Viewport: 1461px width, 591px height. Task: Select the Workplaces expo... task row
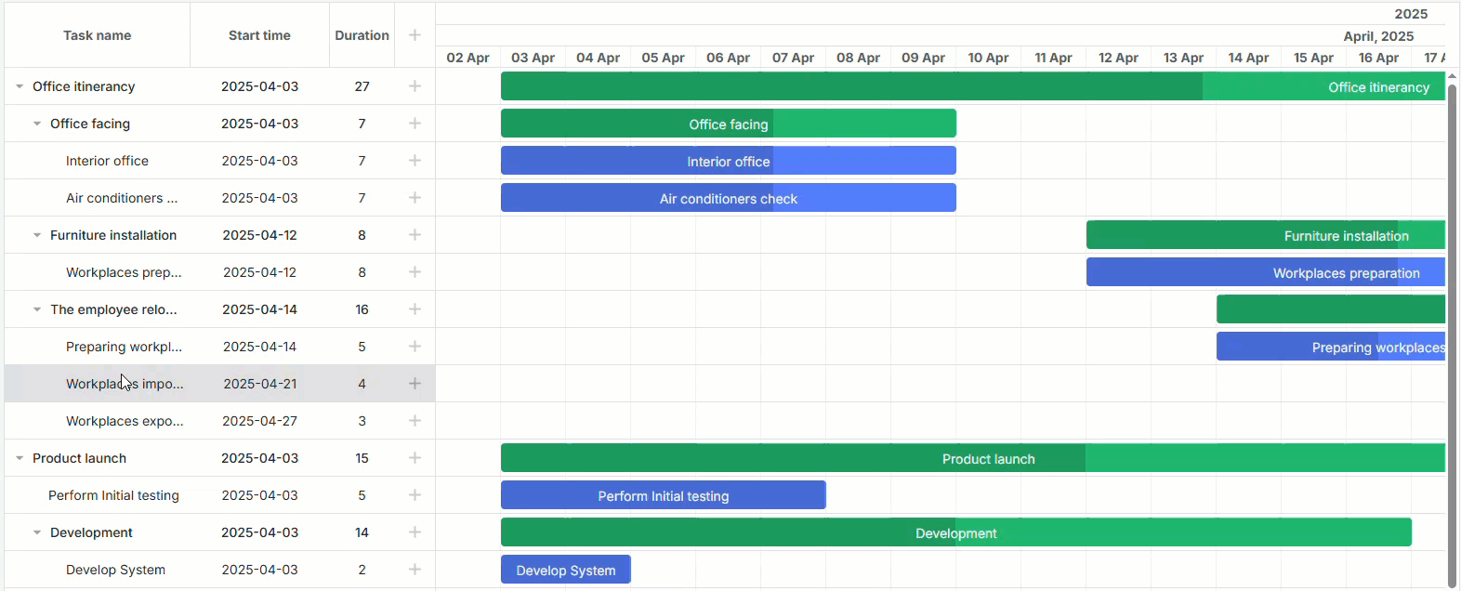(219, 421)
